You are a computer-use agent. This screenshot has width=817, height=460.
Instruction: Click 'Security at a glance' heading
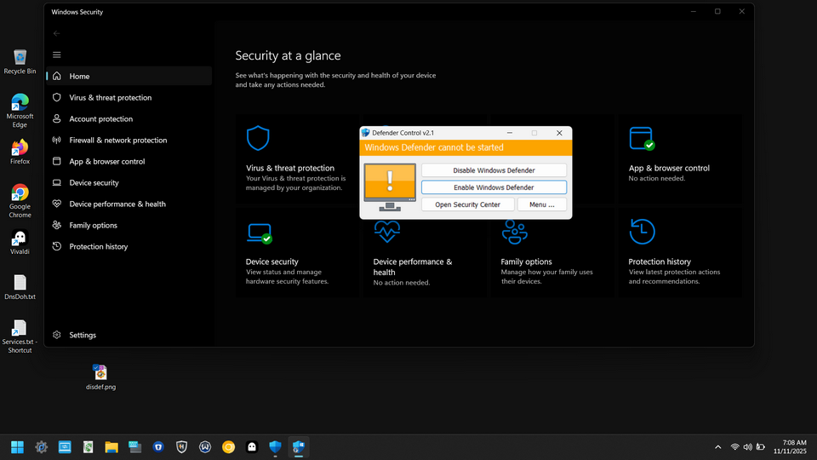(x=288, y=56)
